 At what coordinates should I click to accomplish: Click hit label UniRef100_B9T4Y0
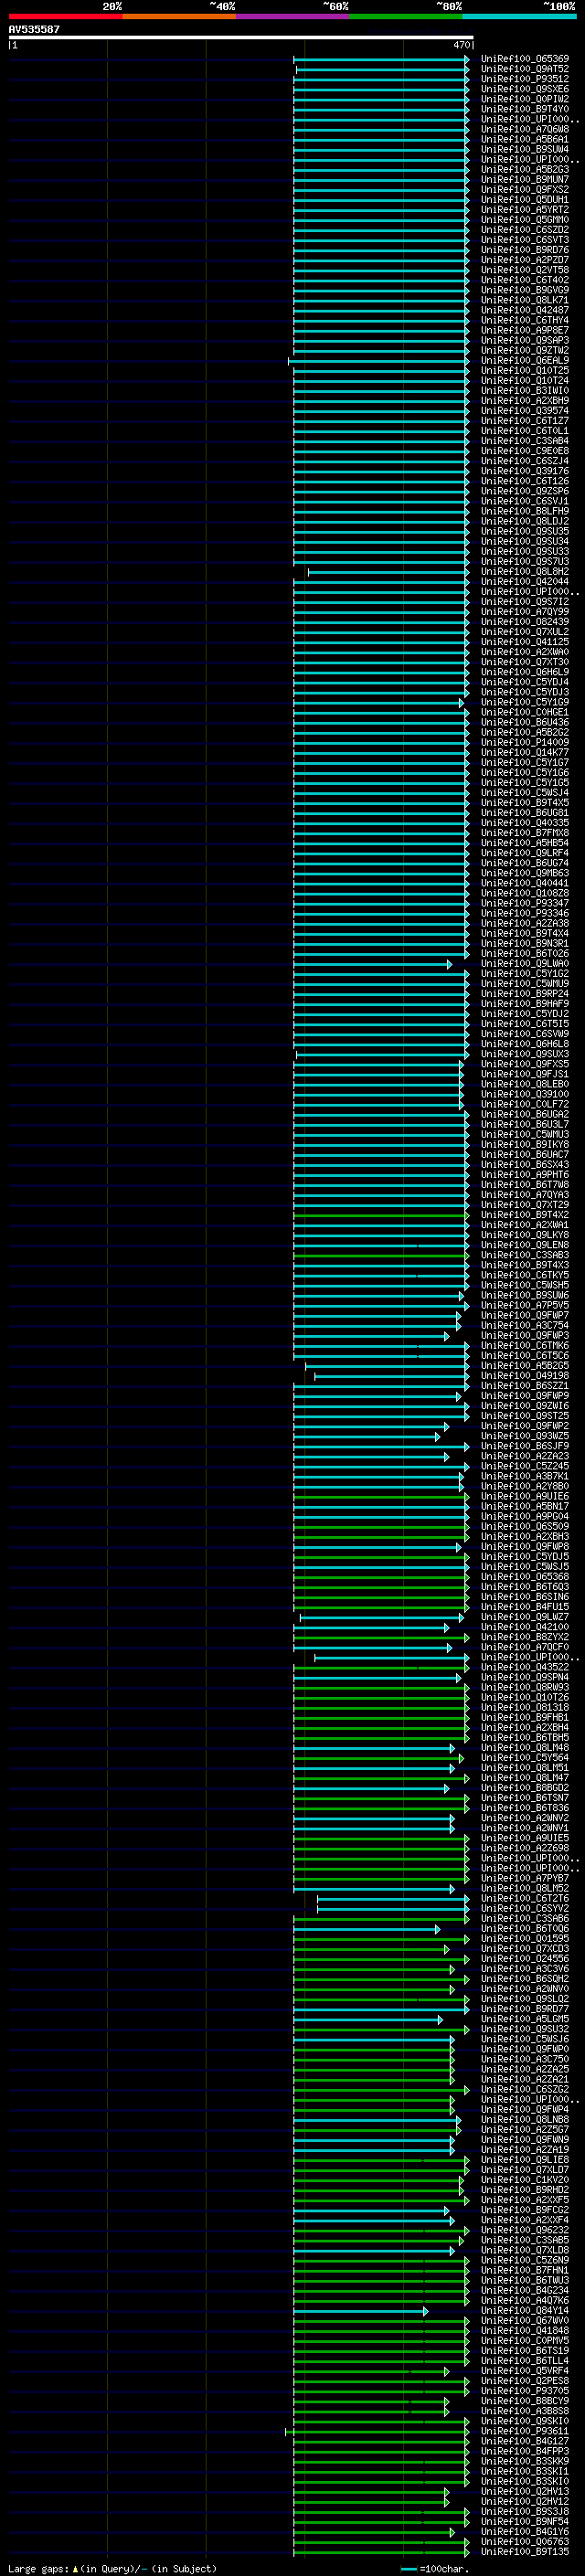click(525, 109)
